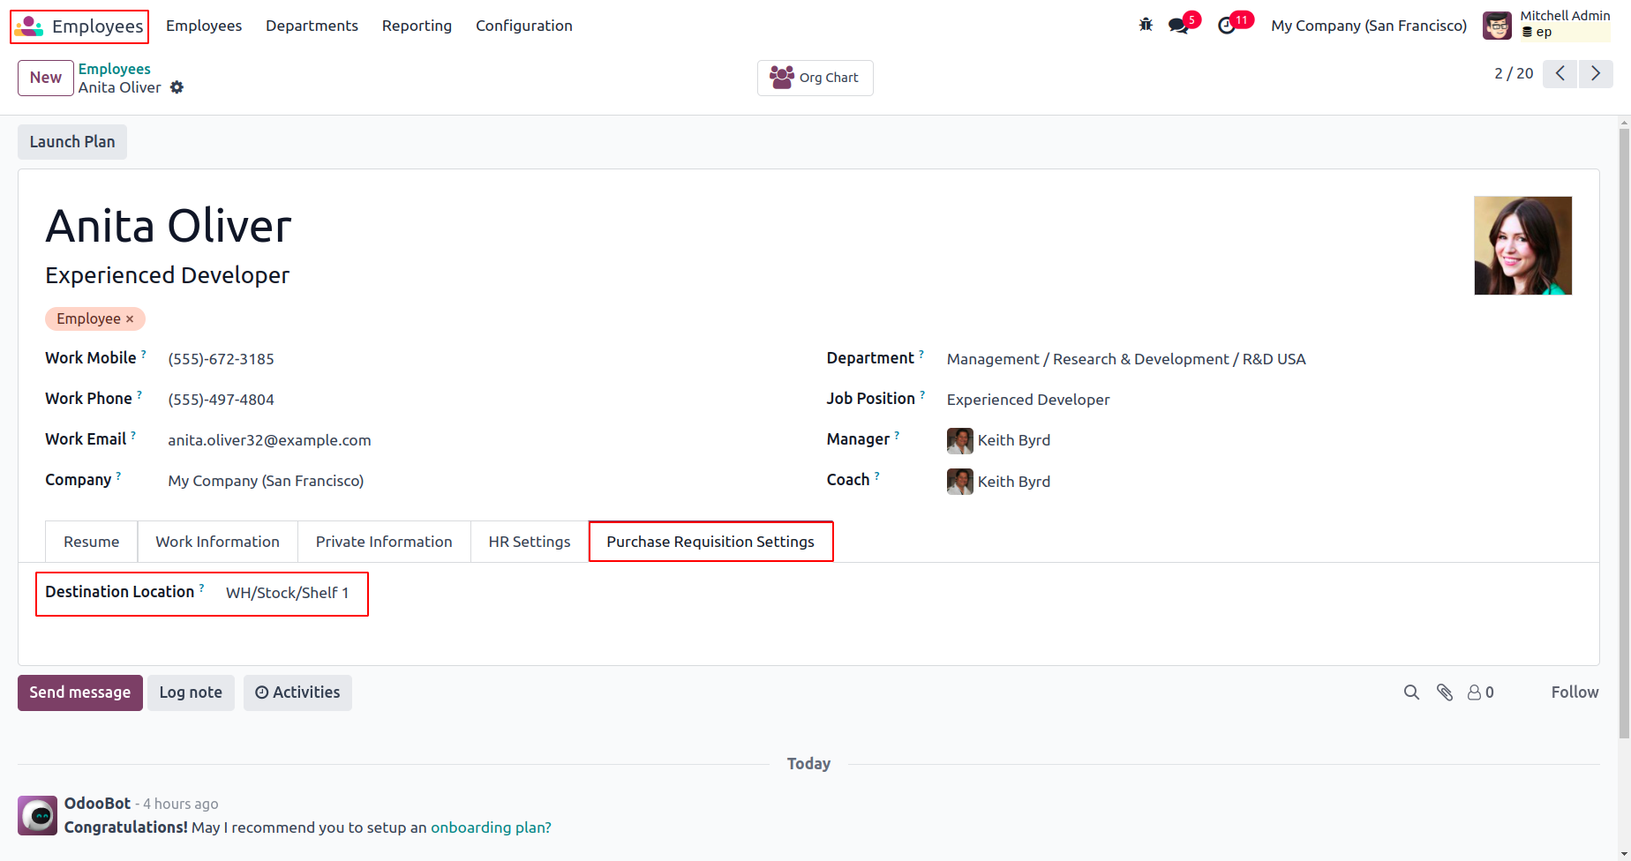1631x861 pixels.
Task: Go to previous employee record arrow
Action: point(1560,73)
